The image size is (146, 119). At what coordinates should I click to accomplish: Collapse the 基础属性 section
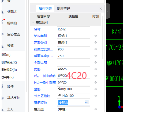33,22
